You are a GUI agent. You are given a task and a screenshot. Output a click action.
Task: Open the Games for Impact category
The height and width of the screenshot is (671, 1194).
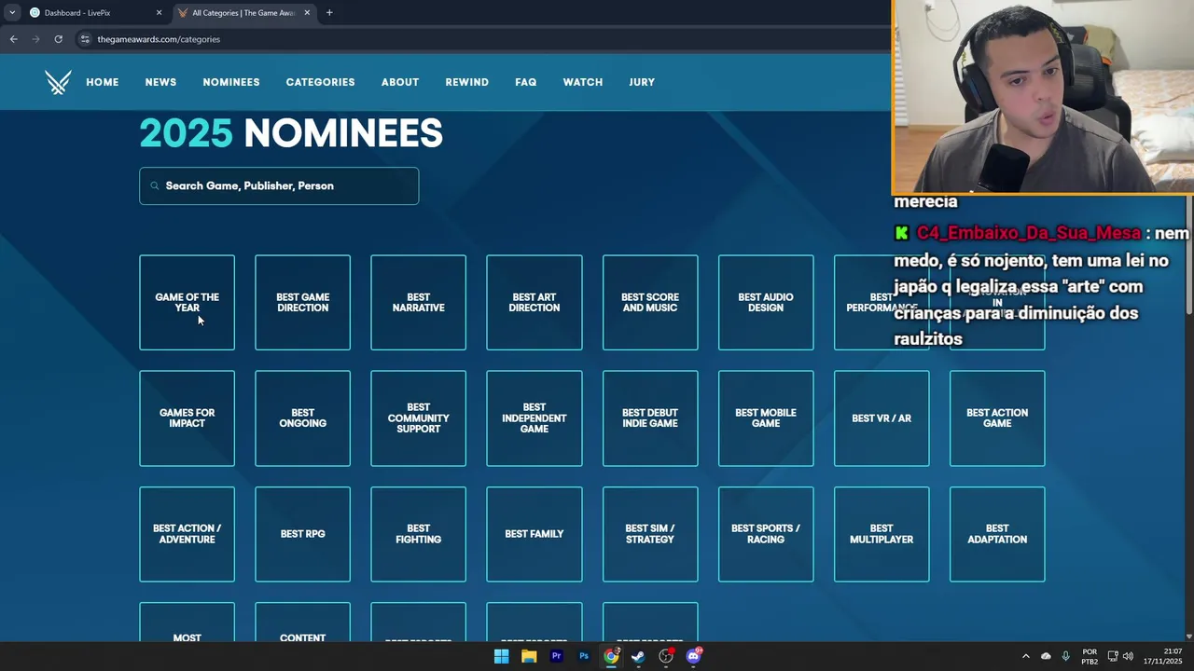tap(187, 418)
